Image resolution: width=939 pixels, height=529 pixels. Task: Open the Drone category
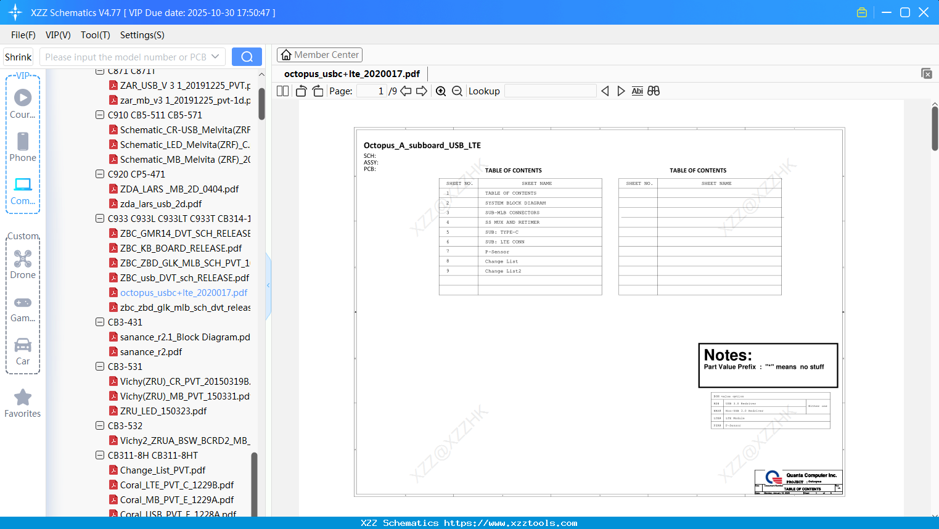(23, 264)
